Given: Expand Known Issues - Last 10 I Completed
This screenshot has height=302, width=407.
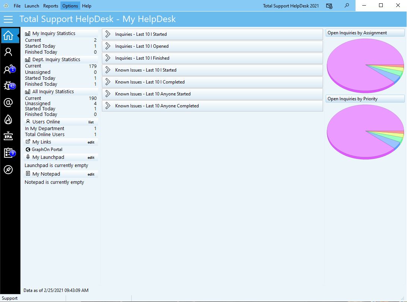Looking at the screenshot, I should coord(212,82).
